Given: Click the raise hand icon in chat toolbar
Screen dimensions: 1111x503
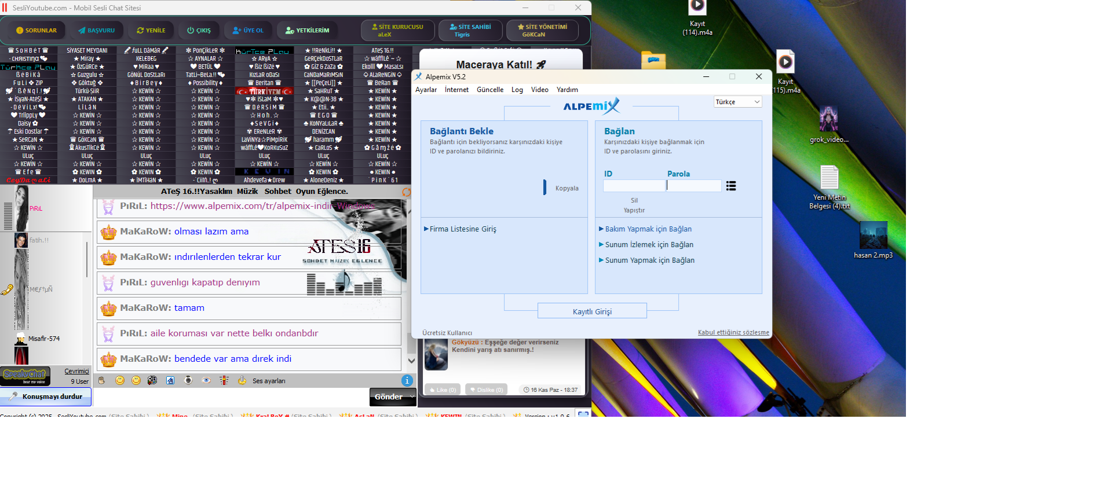Looking at the screenshot, I should [102, 380].
